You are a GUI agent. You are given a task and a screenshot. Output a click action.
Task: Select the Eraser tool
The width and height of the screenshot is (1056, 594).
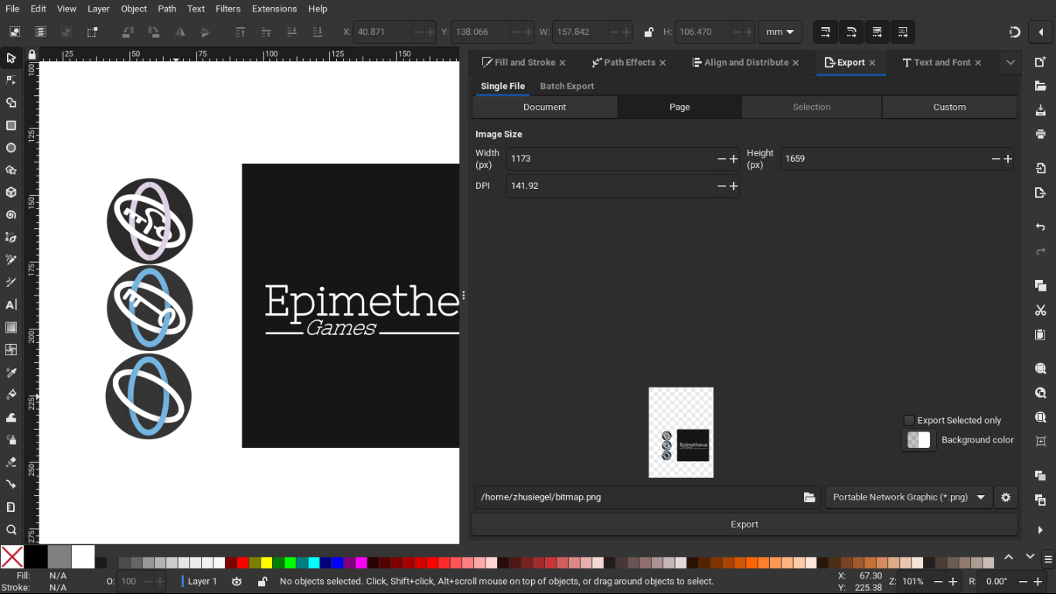coord(11,462)
